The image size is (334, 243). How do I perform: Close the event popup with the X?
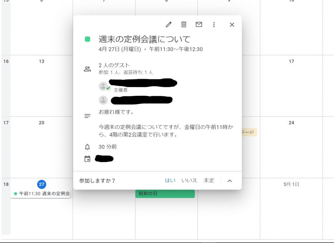(x=232, y=25)
